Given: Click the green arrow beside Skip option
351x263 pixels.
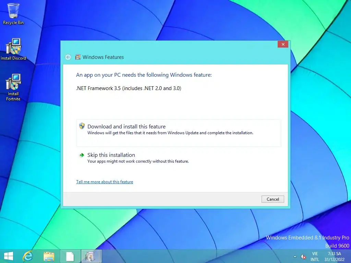Looking at the screenshot, I should tap(82, 155).
